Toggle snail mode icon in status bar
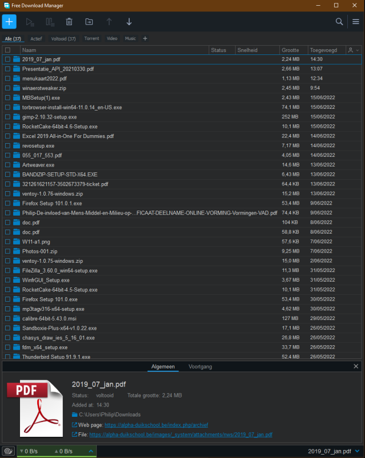365x458 pixels. 9,451
